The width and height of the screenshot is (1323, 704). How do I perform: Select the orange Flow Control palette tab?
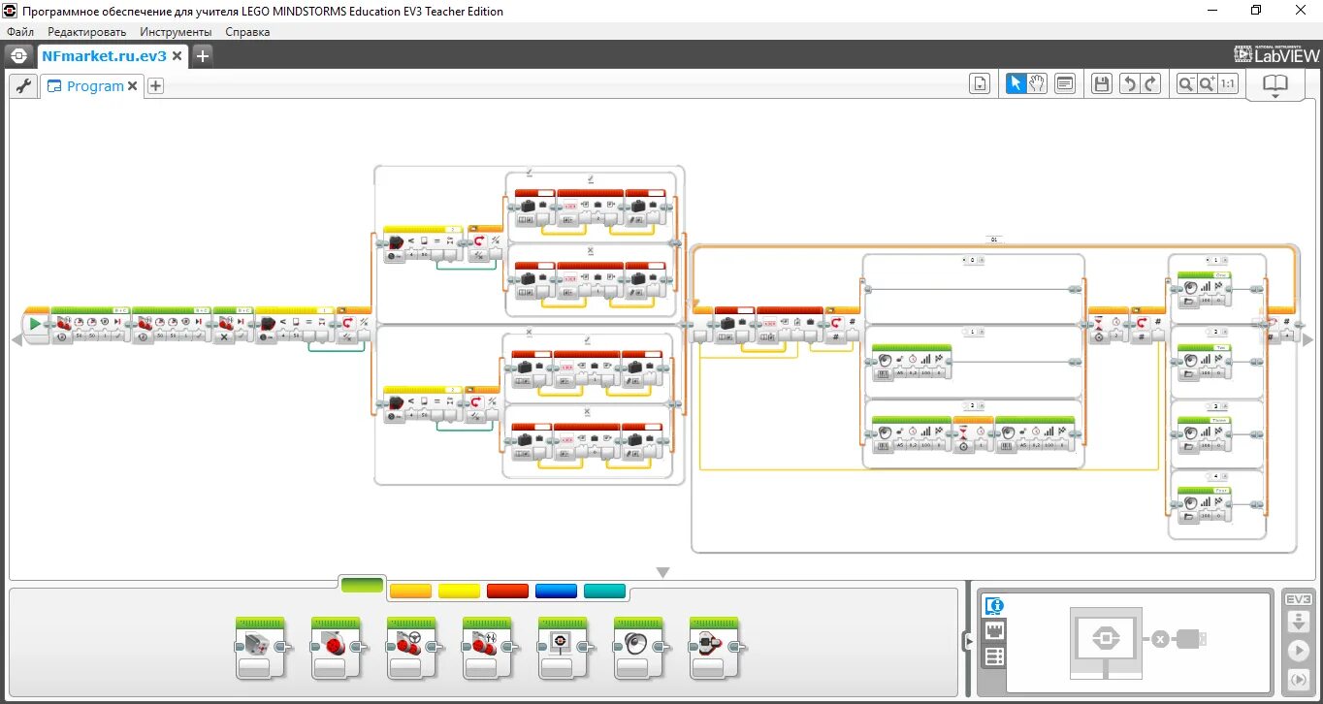click(410, 591)
